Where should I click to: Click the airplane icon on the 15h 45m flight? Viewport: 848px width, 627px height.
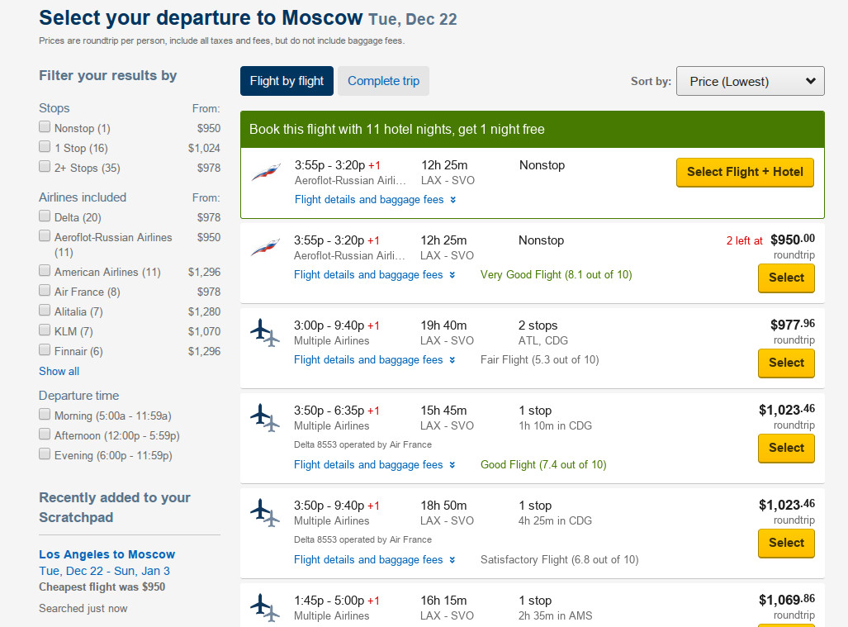tap(265, 418)
